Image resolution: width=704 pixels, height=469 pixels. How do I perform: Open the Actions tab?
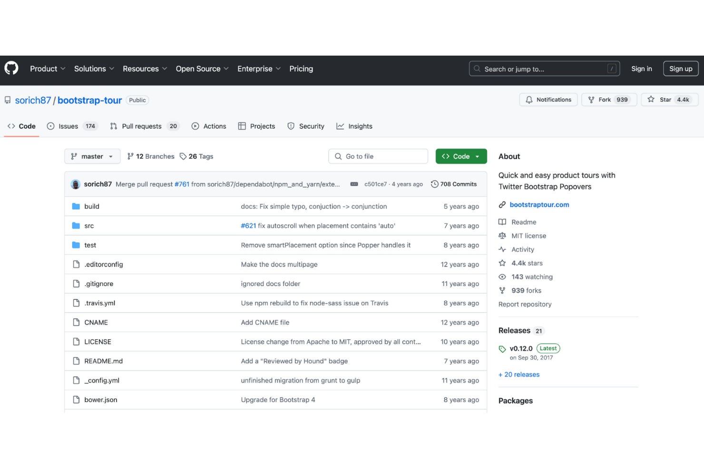click(209, 126)
